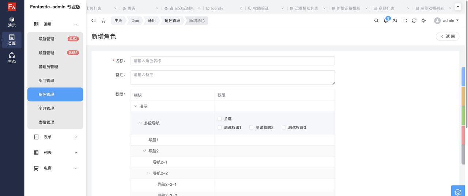Open the admin user dropdown arrow

point(457,20)
